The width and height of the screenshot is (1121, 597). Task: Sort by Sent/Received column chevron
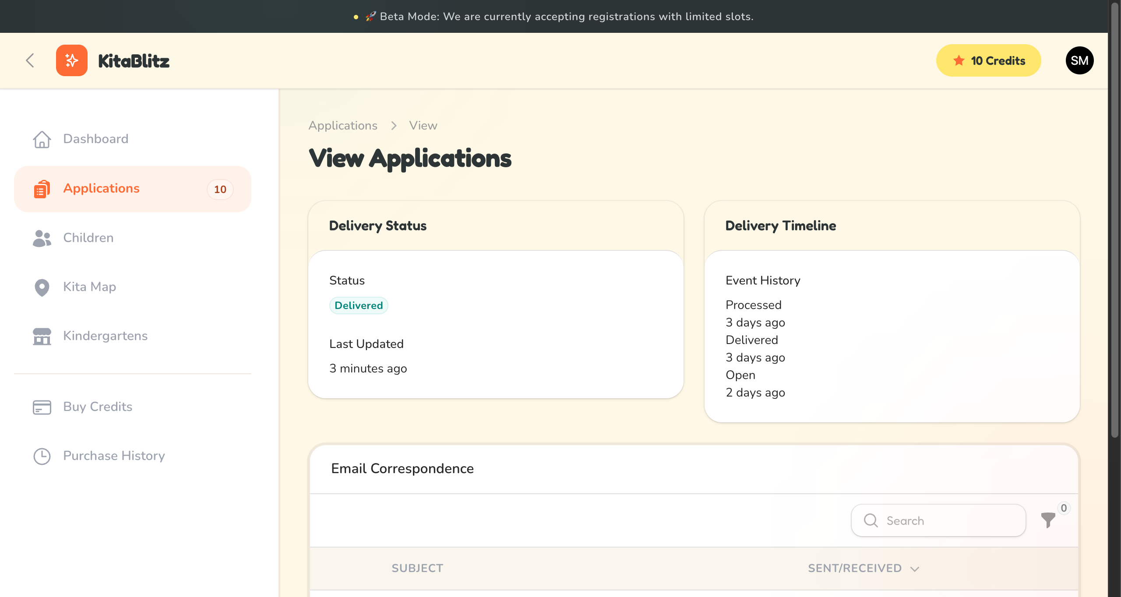pyautogui.click(x=915, y=569)
